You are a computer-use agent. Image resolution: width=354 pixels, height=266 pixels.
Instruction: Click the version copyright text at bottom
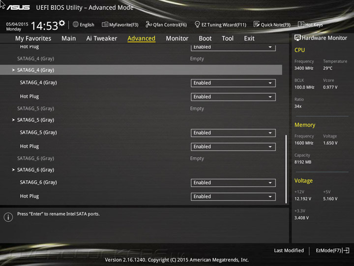coord(177,260)
